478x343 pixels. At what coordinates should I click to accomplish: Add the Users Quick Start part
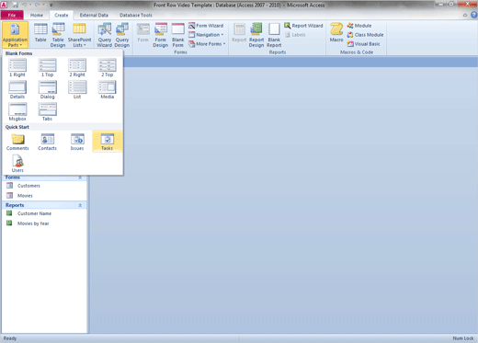click(x=17, y=164)
